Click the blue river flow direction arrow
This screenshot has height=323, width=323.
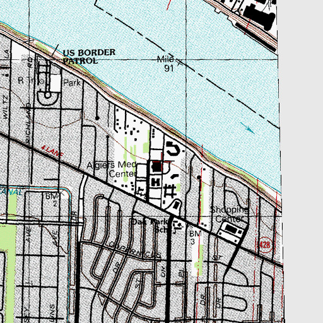click(247, 127)
